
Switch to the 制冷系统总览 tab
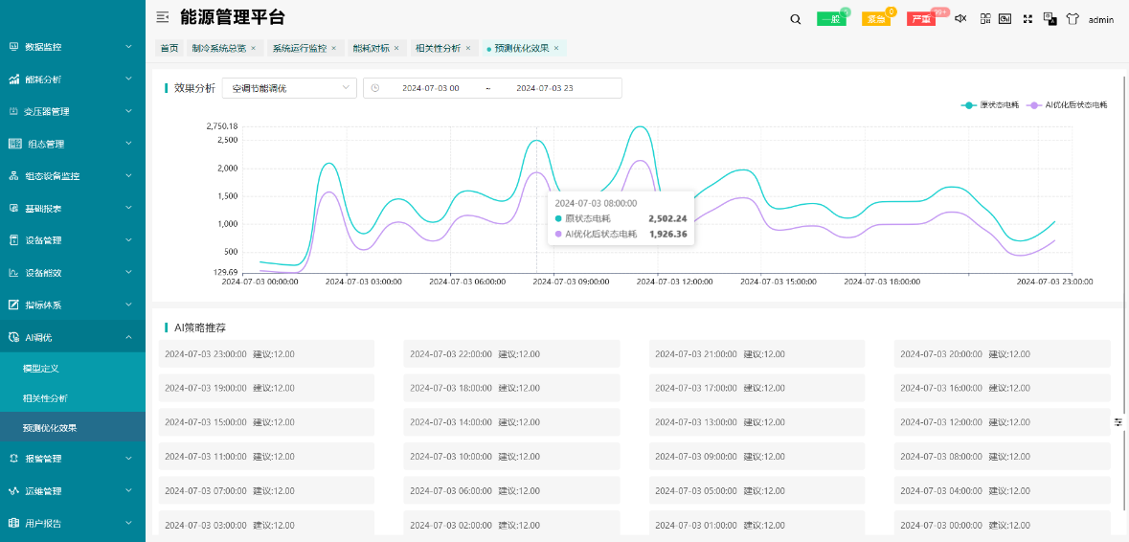[218, 48]
